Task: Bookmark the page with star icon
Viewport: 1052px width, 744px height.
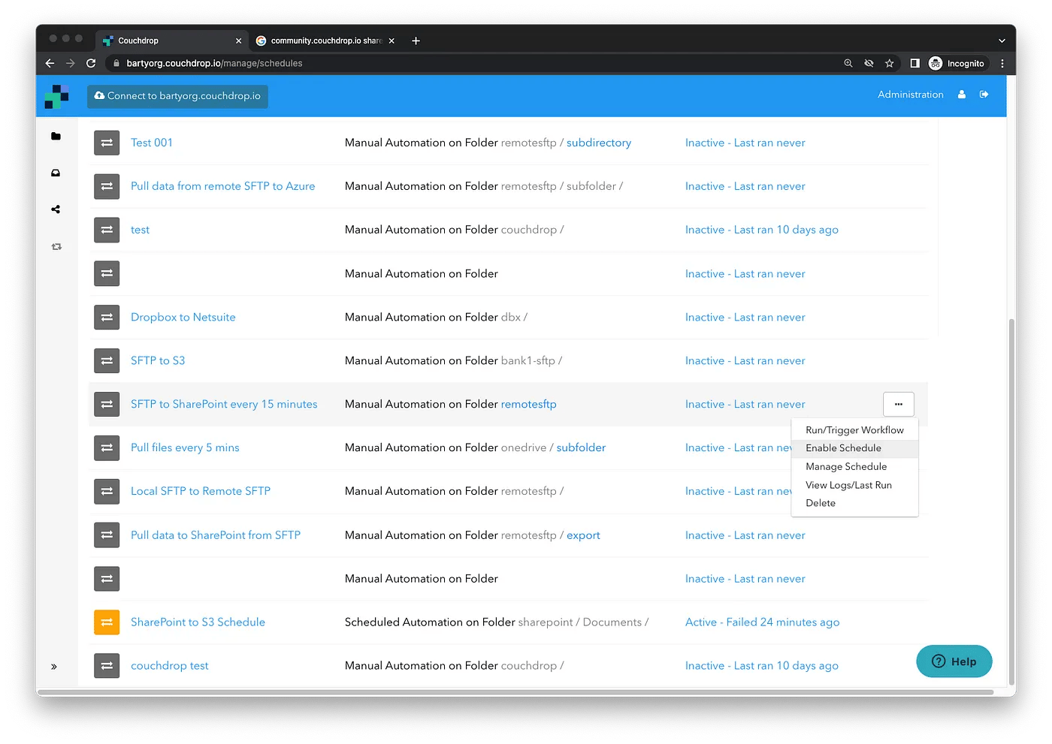Action: click(x=889, y=64)
